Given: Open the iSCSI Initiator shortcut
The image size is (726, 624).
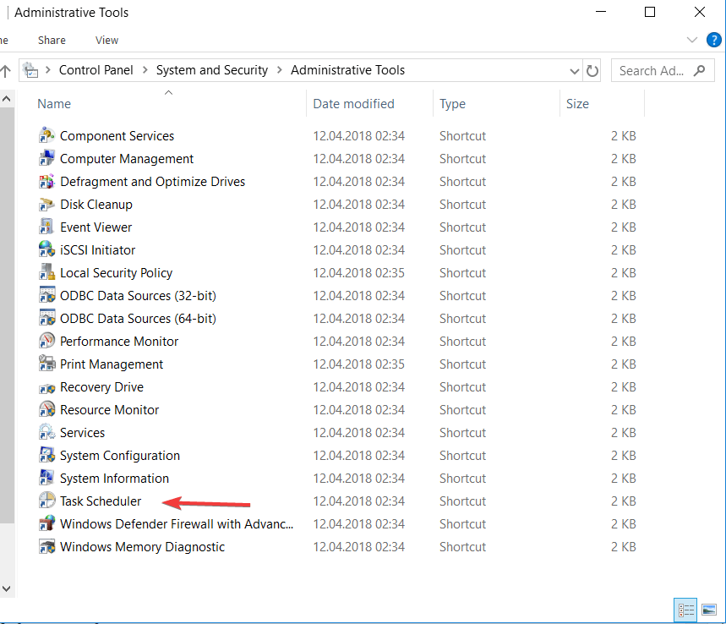Looking at the screenshot, I should point(97,249).
